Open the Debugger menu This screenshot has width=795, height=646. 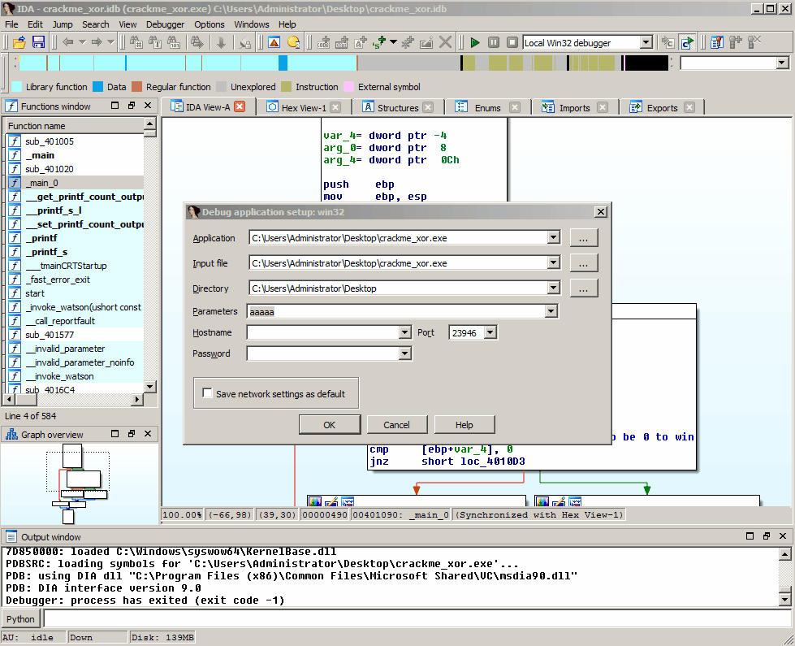pyautogui.click(x=166, y=24)
